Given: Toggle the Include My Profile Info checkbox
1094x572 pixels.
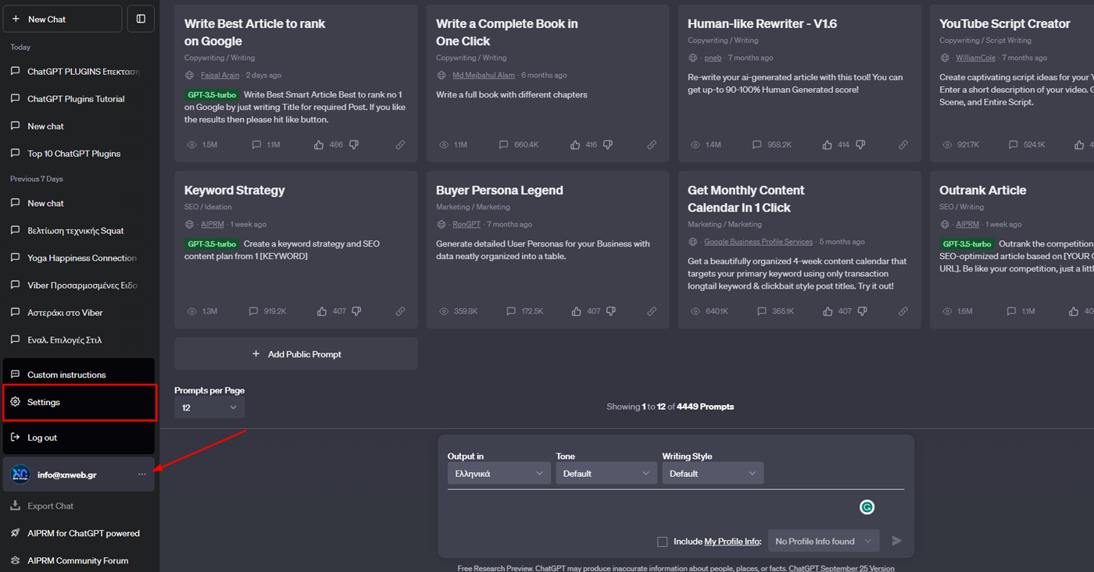Looking at the screenshot, I should (663, 542).
